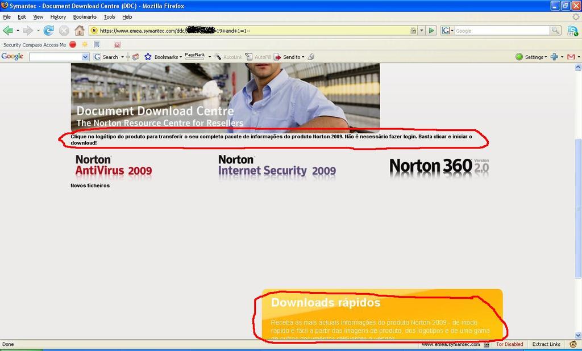Open Security Compass Access Me bookmark
Viewport: 582px width, 351px height.
35,45
